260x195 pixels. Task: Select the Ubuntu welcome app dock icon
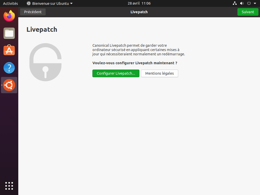pyautogui.click(x=9, y=85)
